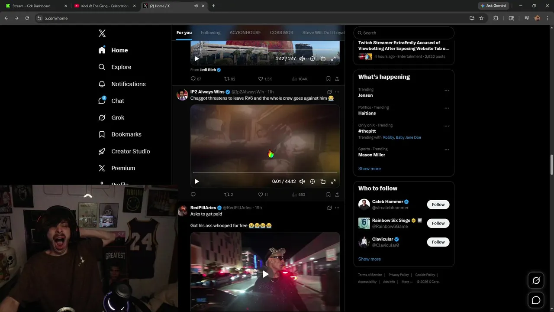The height and width of the screenshot is (312, 554).
Task: Repost the Jedi Rich post (82)
Action: point(229,79)
